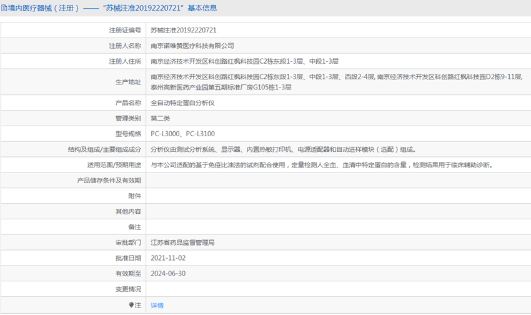Click the 产品储存条件及有效期 row label

click(109, 181)
